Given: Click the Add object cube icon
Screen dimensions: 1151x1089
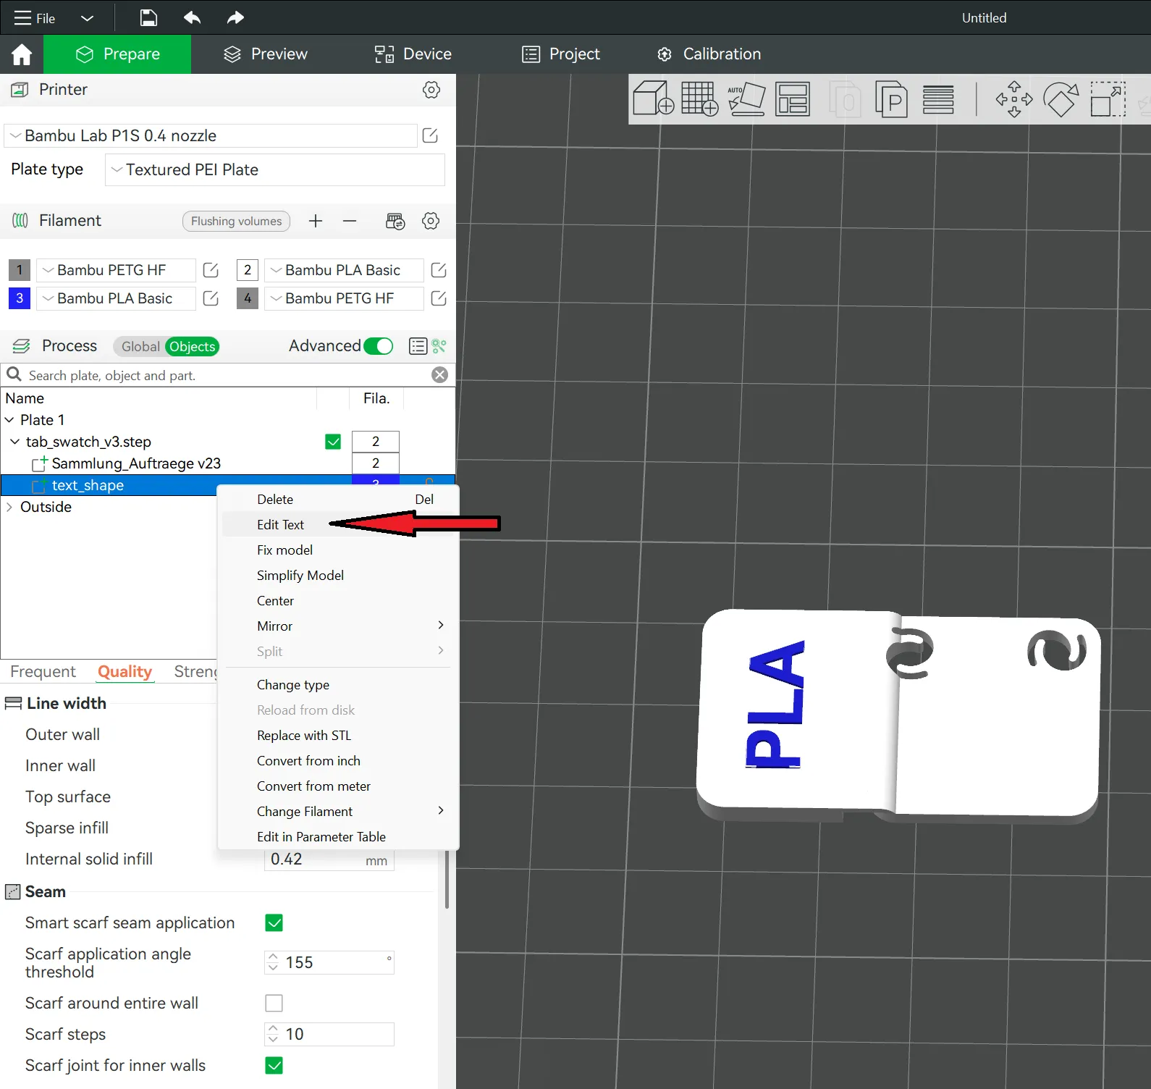Looking at the screenshot, I should pyautogui.click(x=653, y=98).
